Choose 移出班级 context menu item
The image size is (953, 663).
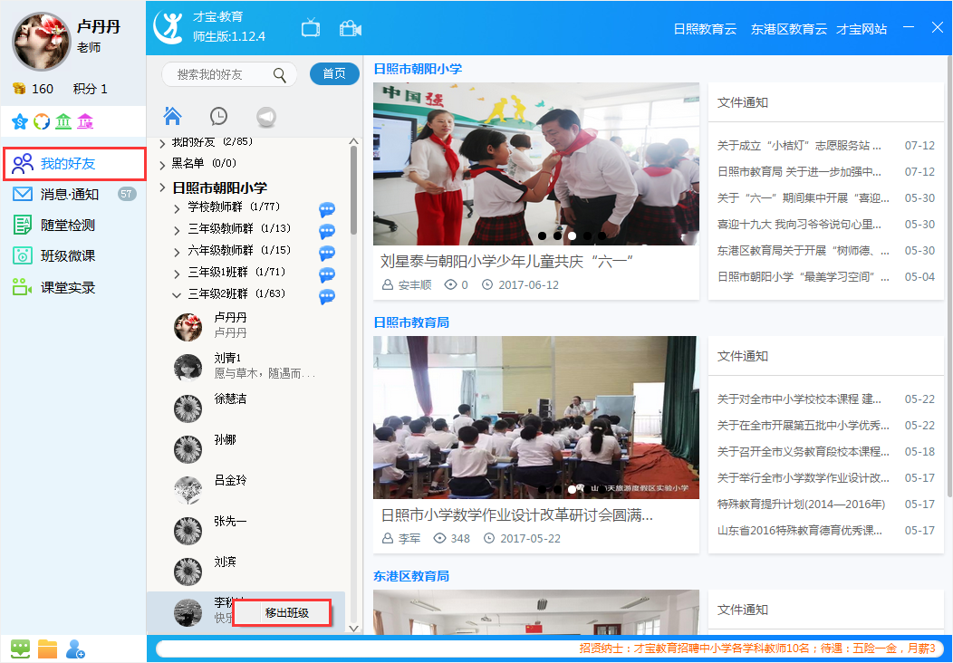click(x=282, y=612)
